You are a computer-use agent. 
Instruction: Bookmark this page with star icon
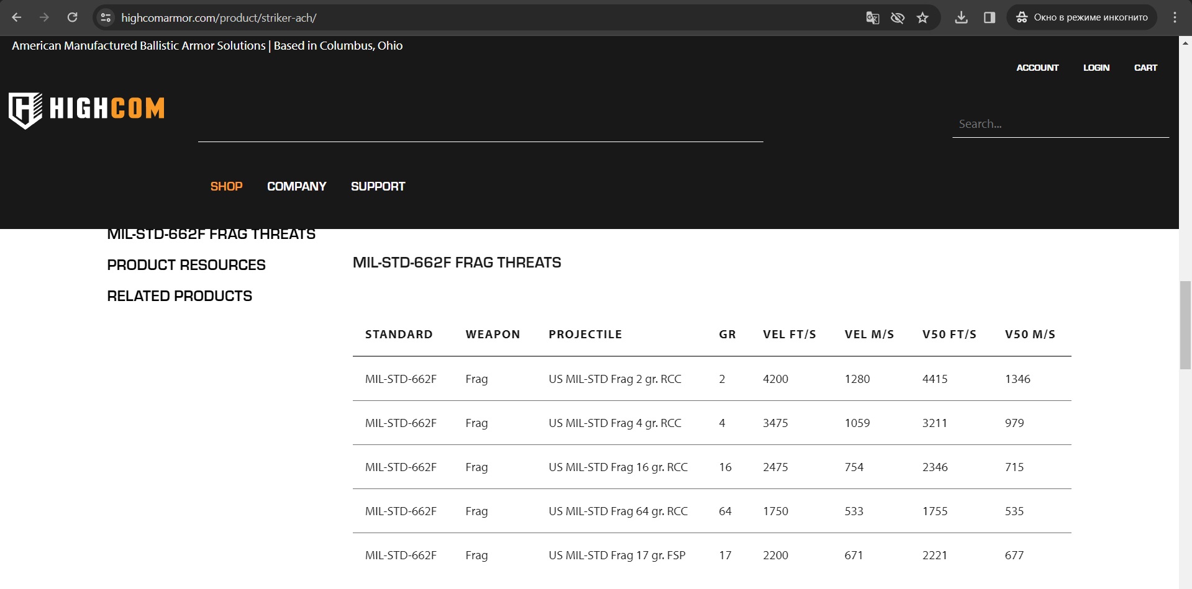click(922, 17)
